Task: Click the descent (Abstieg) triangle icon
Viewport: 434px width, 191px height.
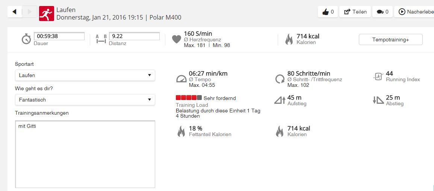Action: click(x=378, y=100)
